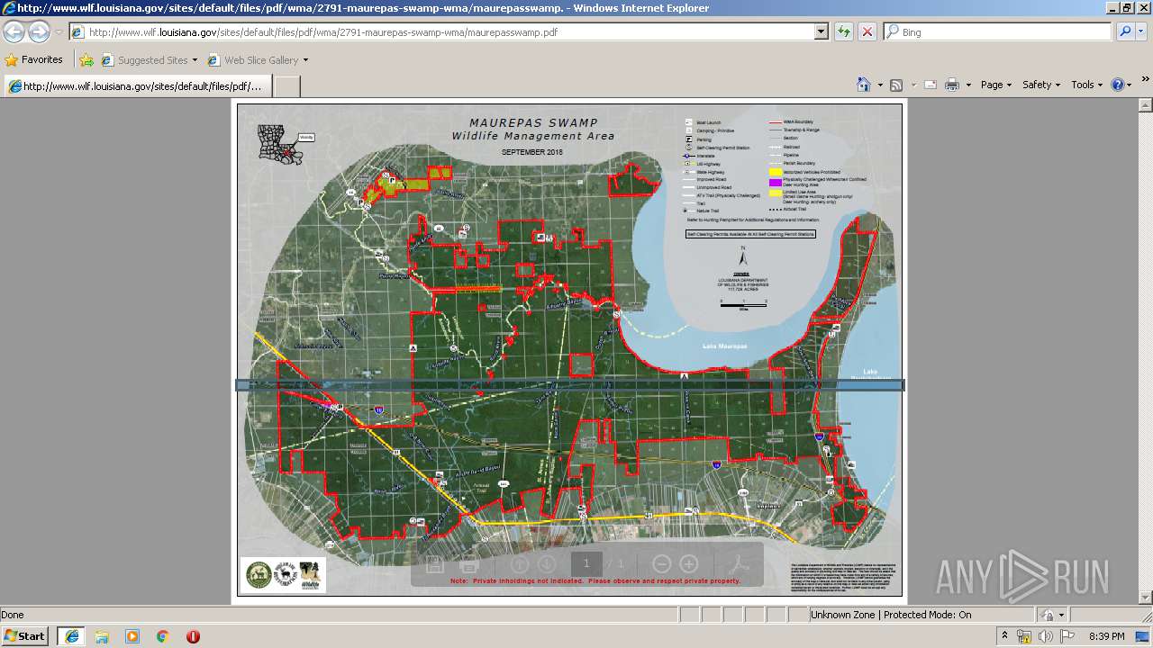This screenshot has height=648, width=1153.
Task: Click the RSS feeds icon
Action: click(896, 85)
